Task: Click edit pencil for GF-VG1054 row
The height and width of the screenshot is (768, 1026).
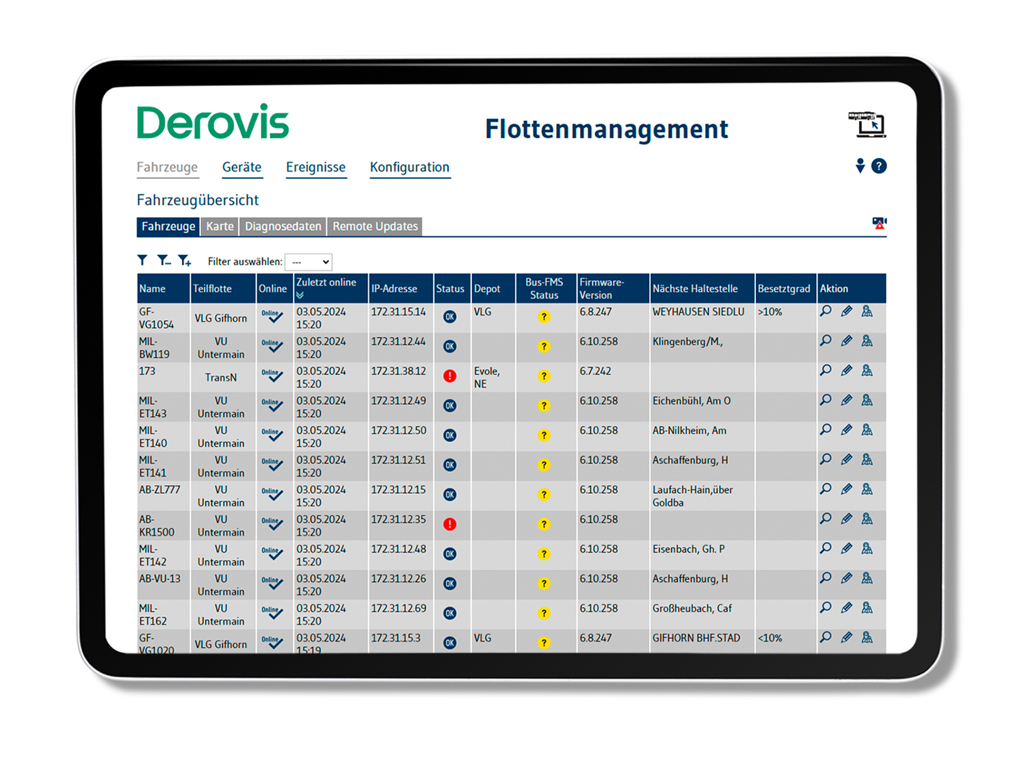Action: [846, 311]
